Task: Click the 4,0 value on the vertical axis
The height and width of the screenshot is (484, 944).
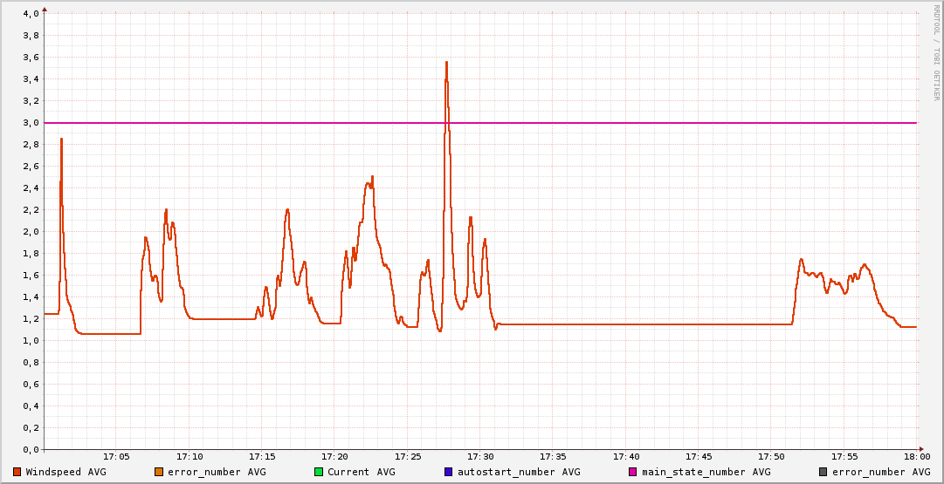Action: (x=30, y=14)
